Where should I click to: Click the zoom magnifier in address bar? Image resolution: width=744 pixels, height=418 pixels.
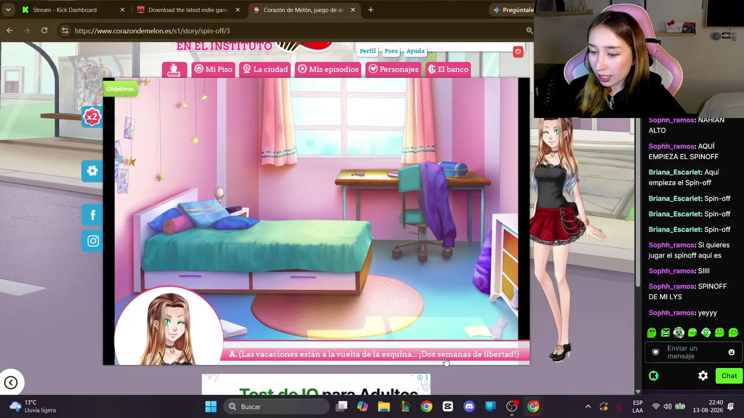point(529,31)
